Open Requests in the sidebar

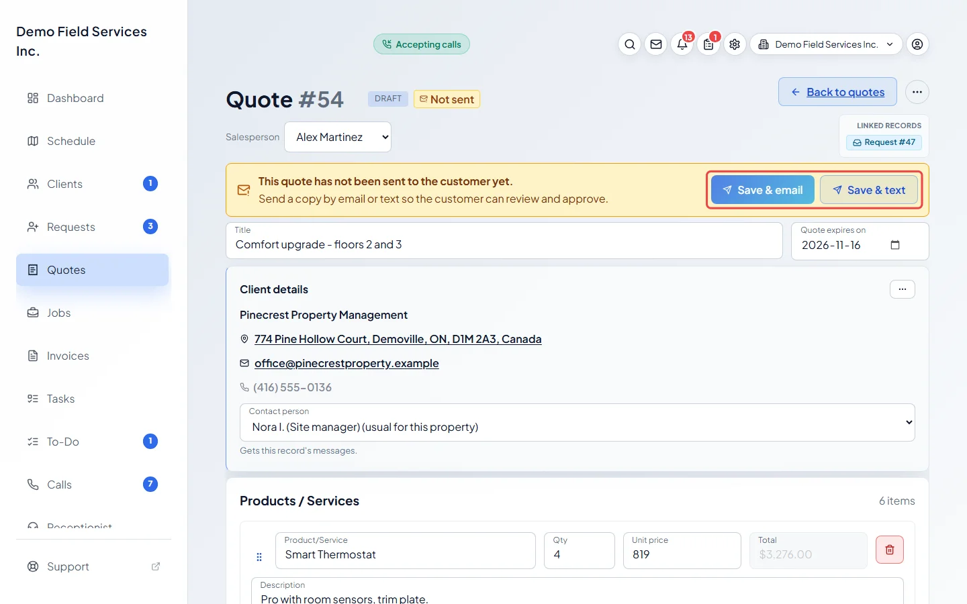pyautogui.click(x=93, y=227)
